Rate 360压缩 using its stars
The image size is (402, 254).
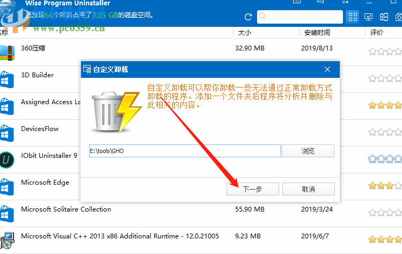click(385, 52)
